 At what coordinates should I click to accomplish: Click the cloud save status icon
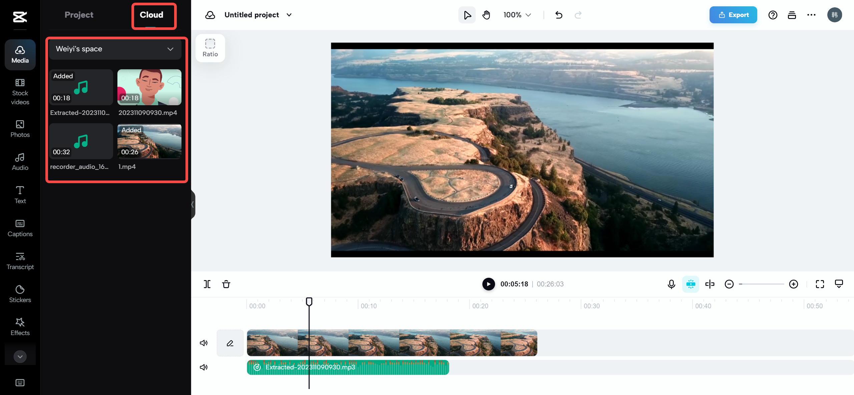coord(210,15)
